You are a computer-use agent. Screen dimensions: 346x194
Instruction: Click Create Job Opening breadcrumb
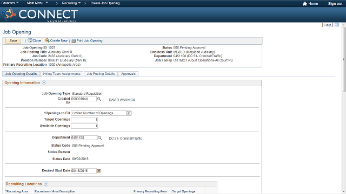[x=105, y=3]
